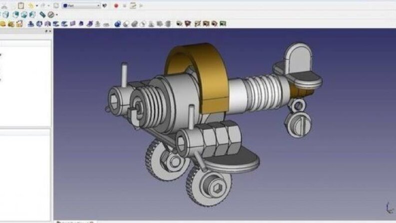Toggle all measurements icon
The height and width of the screenshot is (223, 396).
[x=206, y=24]
